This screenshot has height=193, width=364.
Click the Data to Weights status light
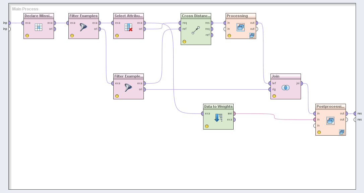207,126
